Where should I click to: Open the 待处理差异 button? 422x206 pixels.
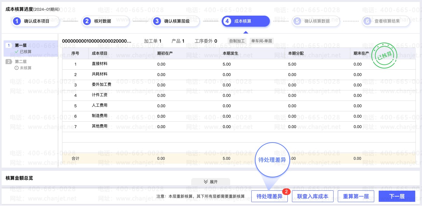coord(270,197)
